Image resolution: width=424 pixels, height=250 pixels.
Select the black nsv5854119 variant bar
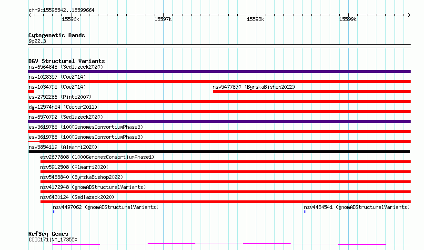[x=219, y=152]
